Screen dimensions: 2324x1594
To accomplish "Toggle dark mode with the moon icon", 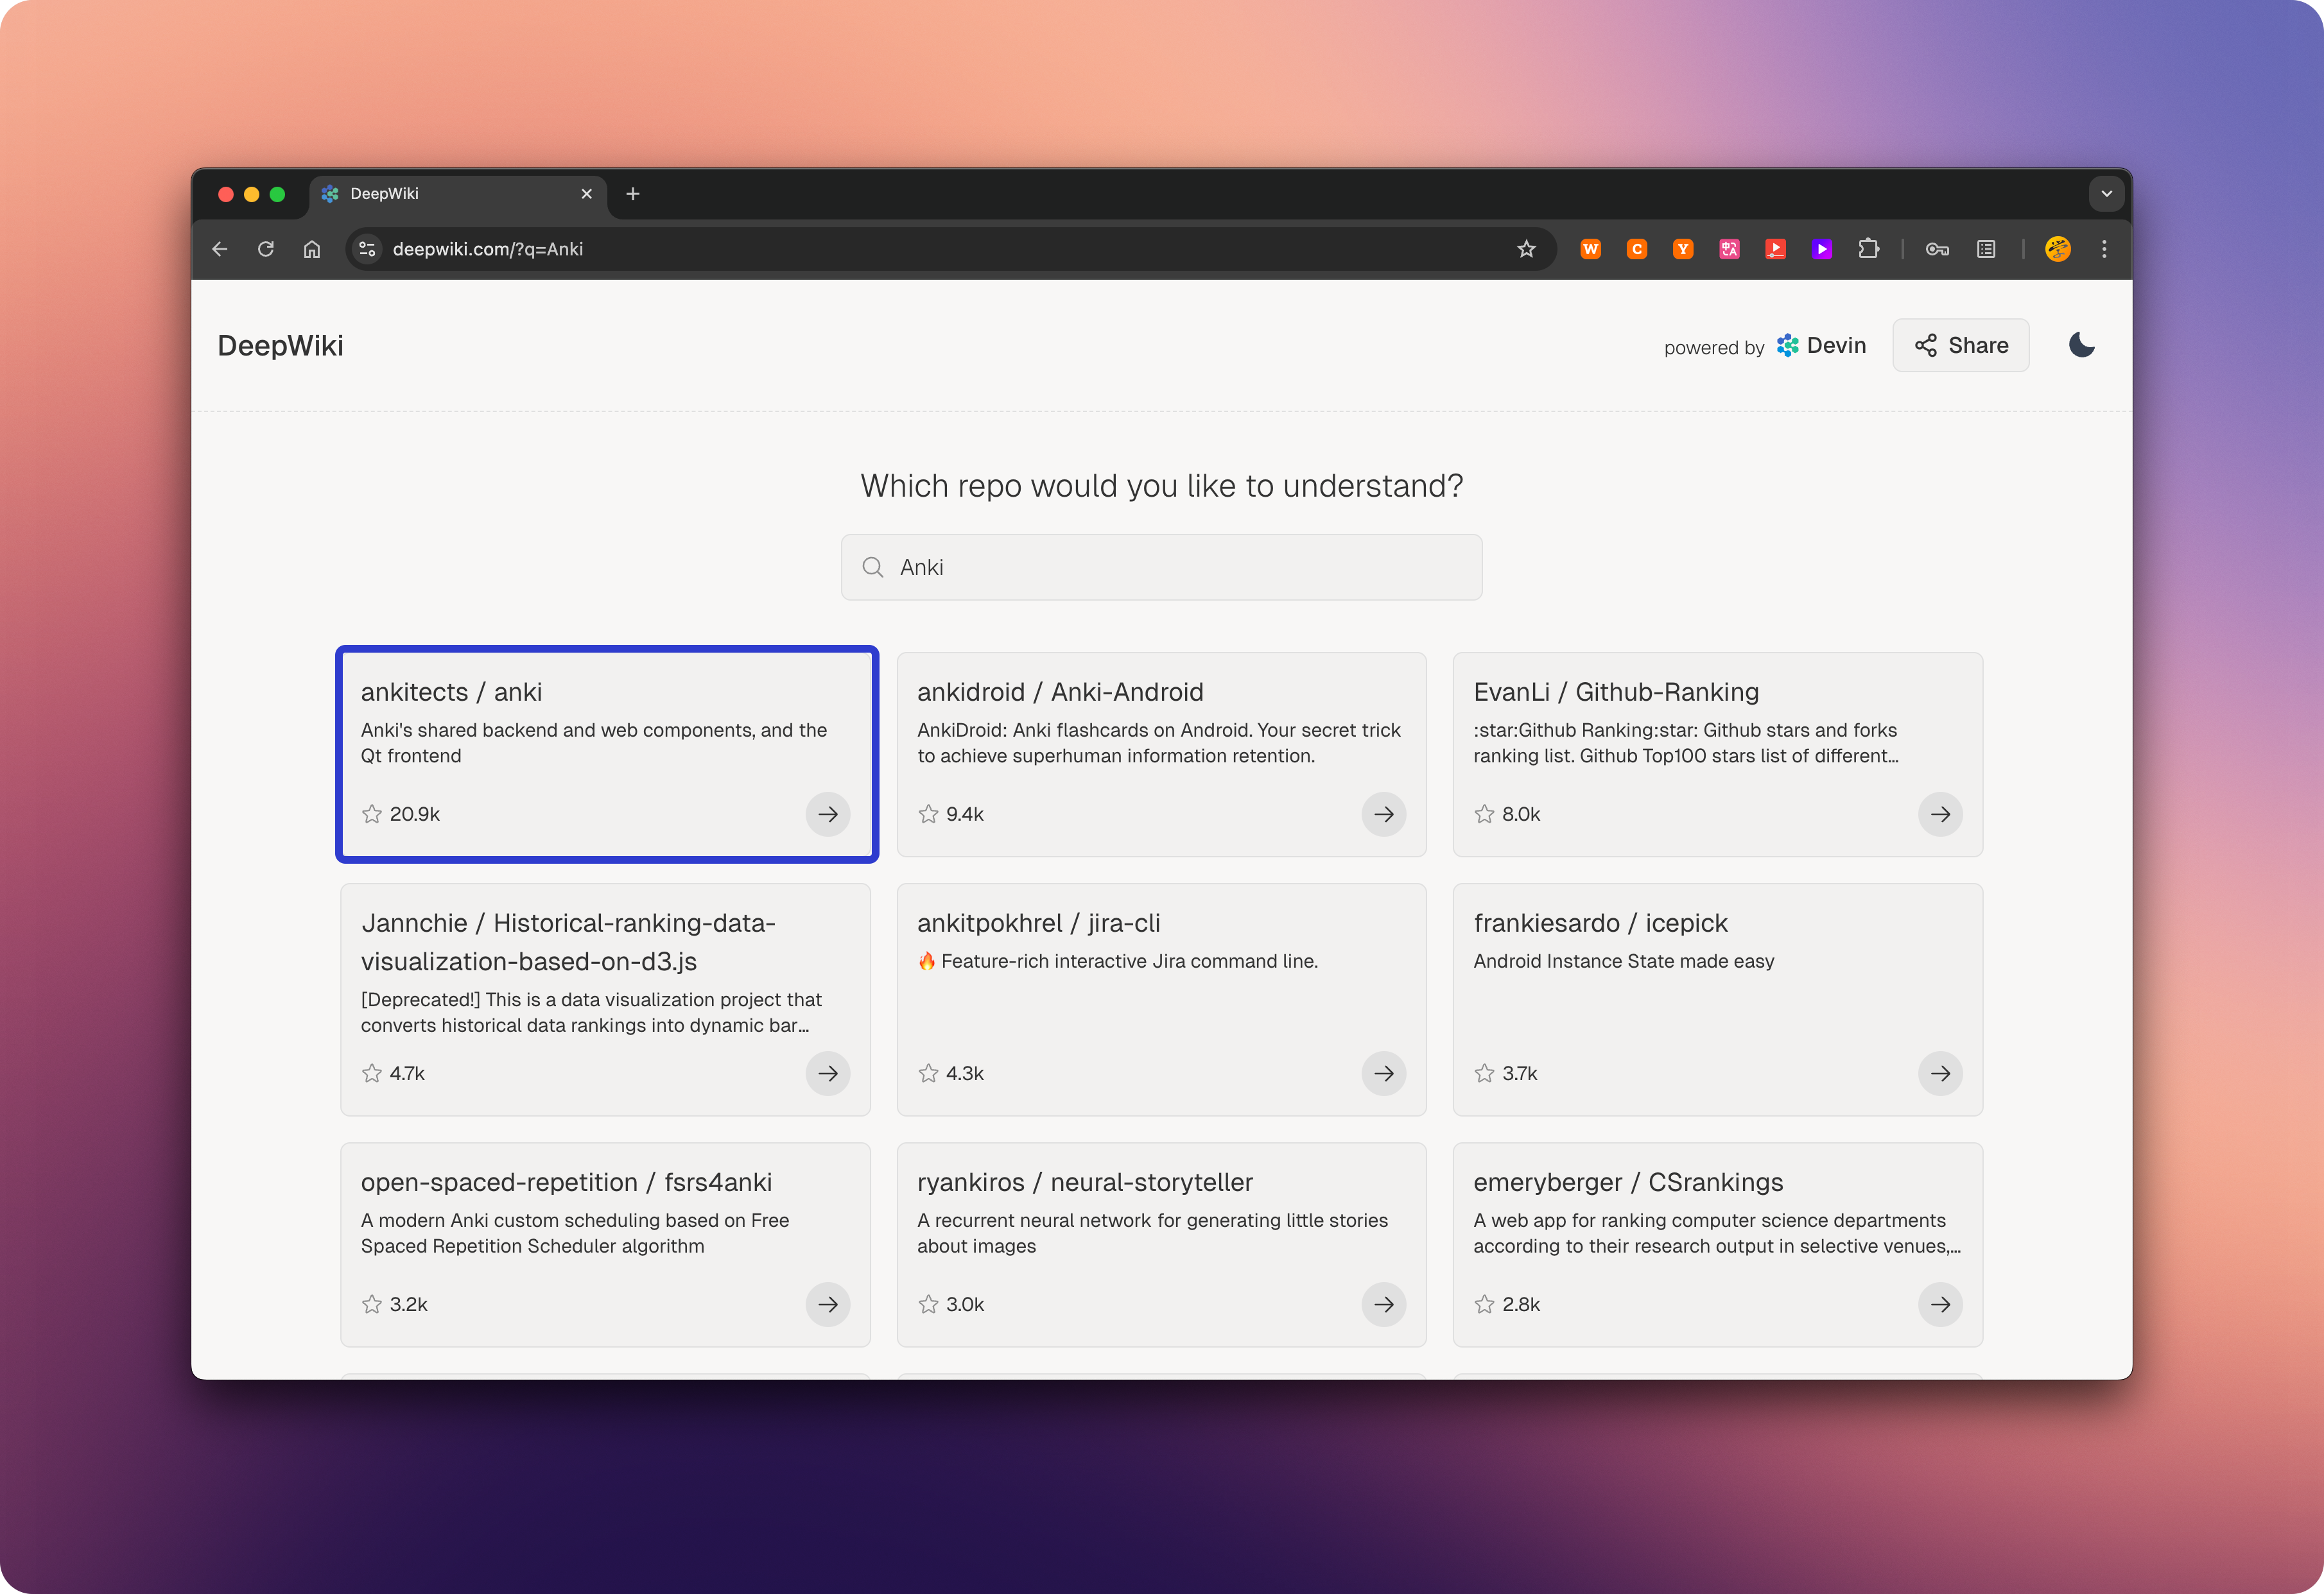I will tap(2082, 345).
